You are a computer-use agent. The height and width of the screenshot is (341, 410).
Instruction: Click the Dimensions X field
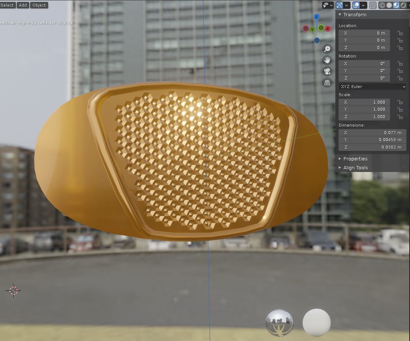click(372, 133)
